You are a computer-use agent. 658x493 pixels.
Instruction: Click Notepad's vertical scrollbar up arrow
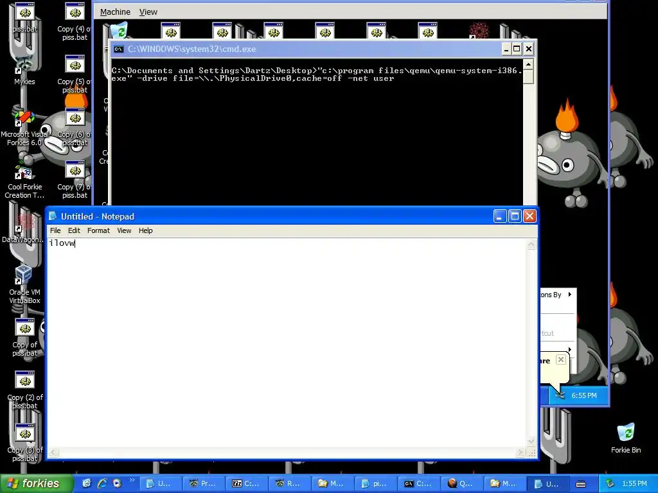click(x=531, y=245)
